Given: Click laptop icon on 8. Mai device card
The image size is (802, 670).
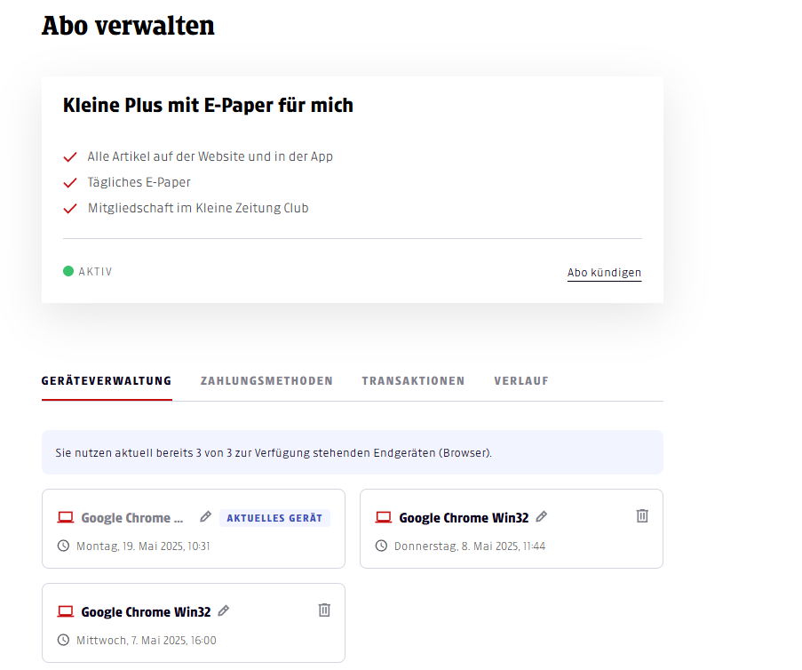Looking at the screenshot, I should click(384, 517).
